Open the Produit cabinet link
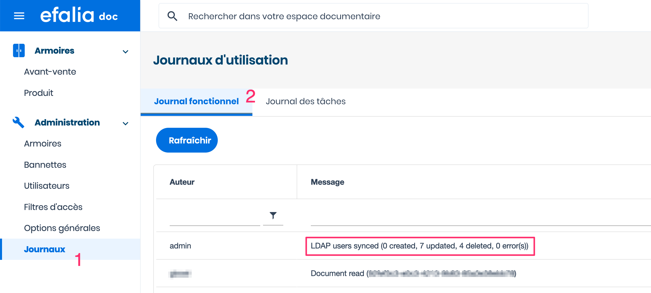The width and height of the screenshot is (651, 293). [x=39, y=93]
